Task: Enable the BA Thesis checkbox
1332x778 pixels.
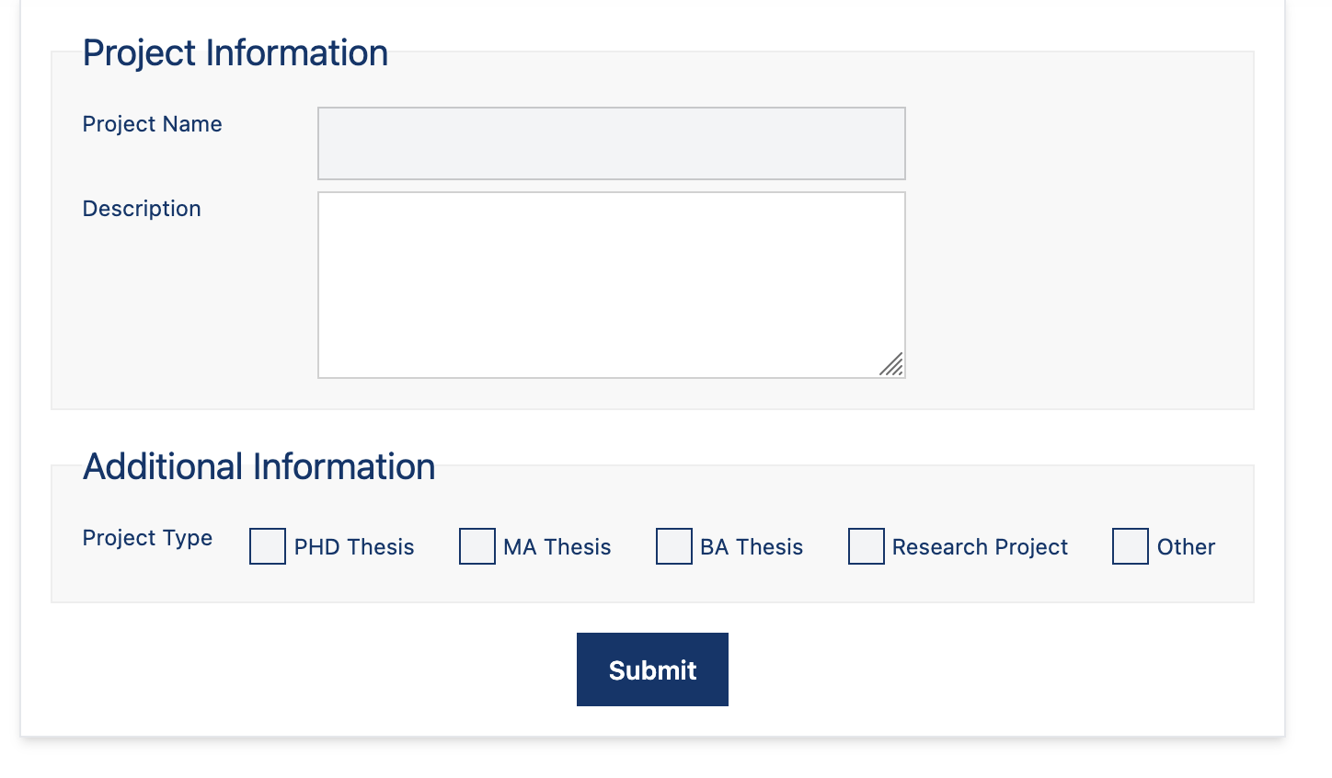Action: click(674, 546)
